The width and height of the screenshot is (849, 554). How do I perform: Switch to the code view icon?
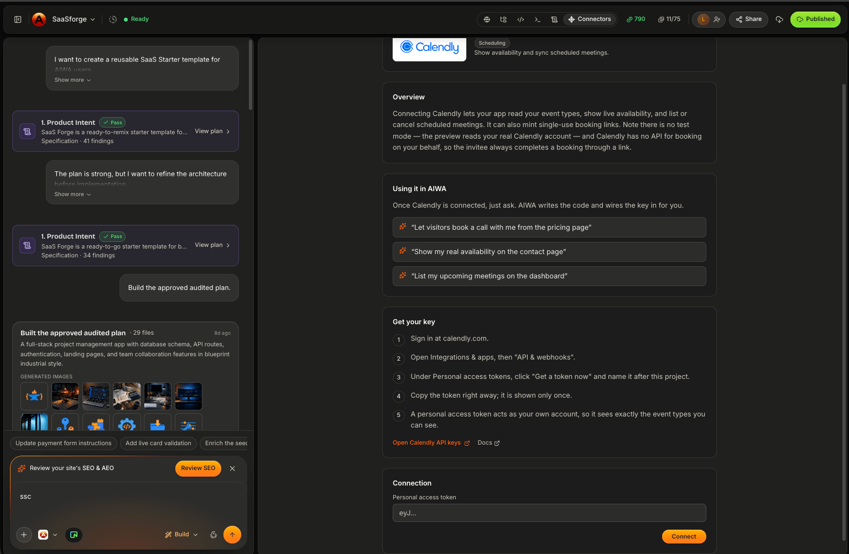coord(520,19)
